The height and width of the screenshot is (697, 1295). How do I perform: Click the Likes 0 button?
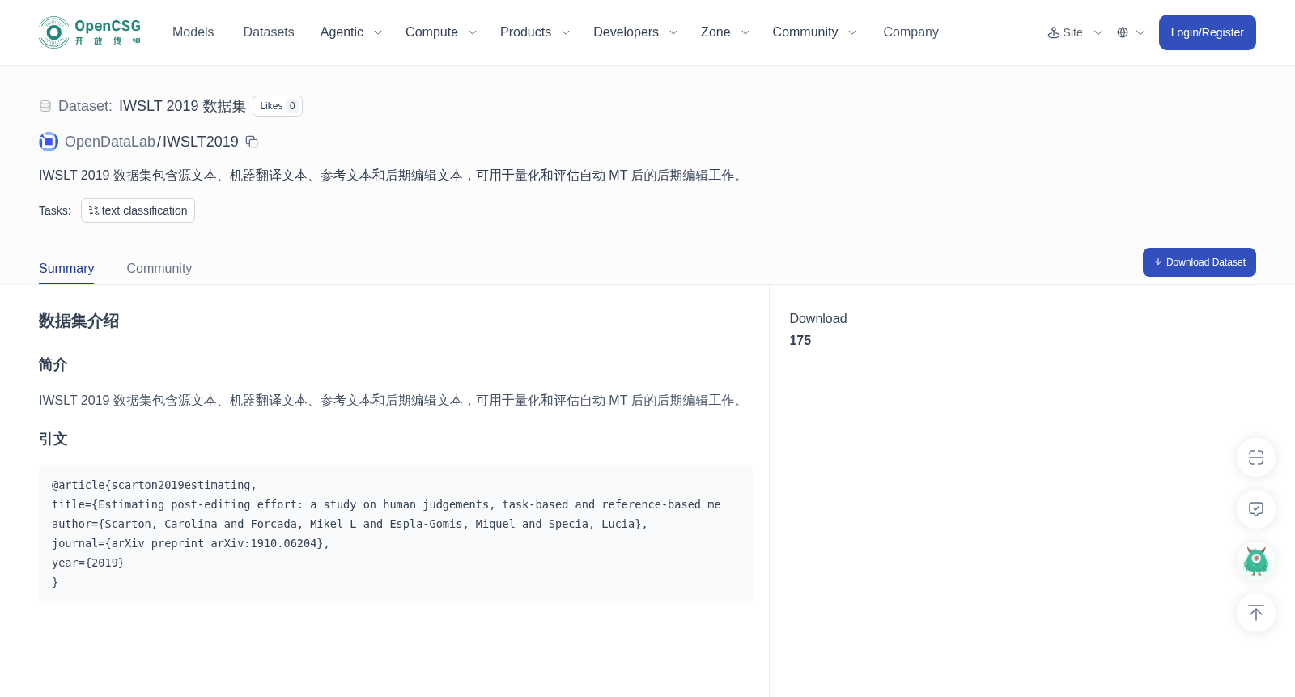pos(278,106)
